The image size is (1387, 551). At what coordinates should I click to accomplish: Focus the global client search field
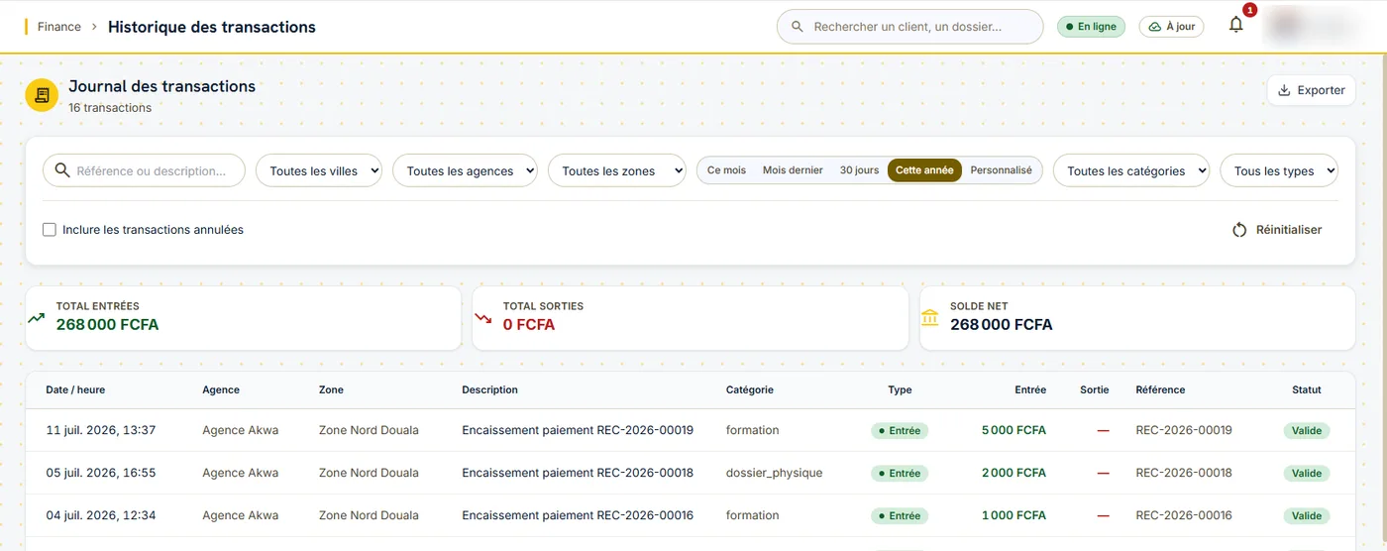909,27
